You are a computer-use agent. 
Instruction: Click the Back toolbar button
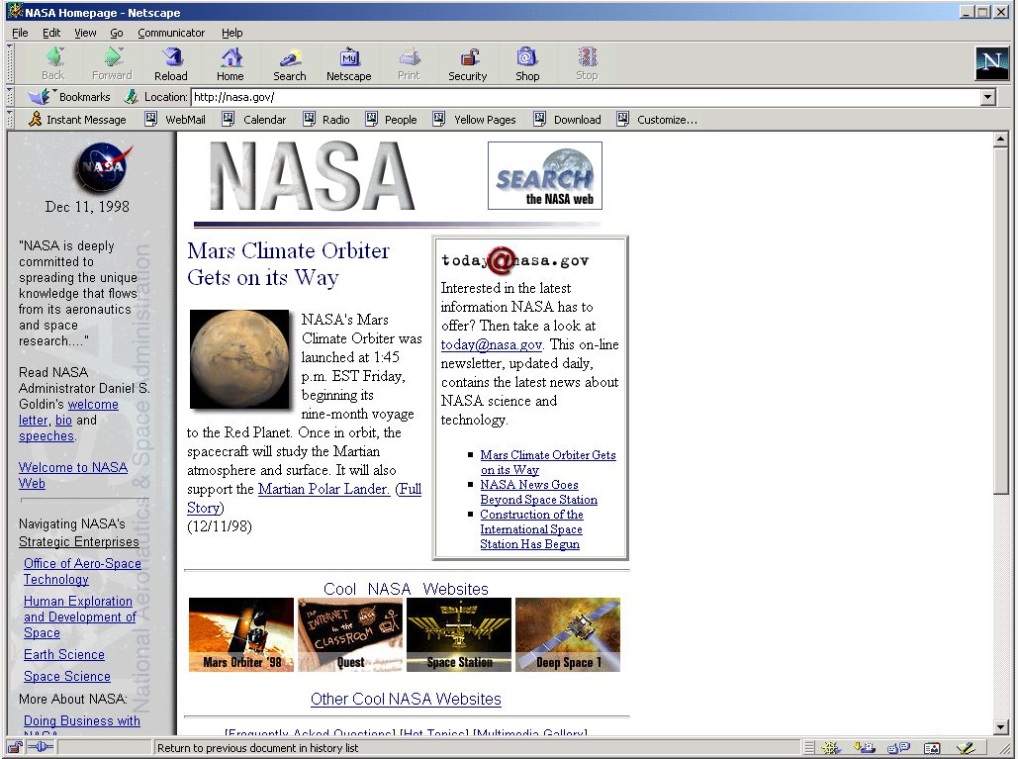point(53,63)
